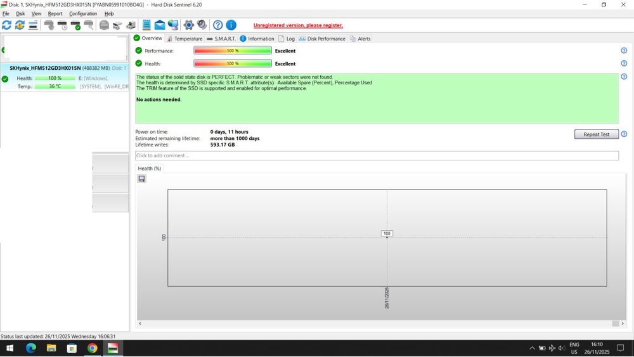The height and width of the screenshot is (357, 634).
Task: Switch to the S.M.A.R.T. tab
Action: [221, 39]
